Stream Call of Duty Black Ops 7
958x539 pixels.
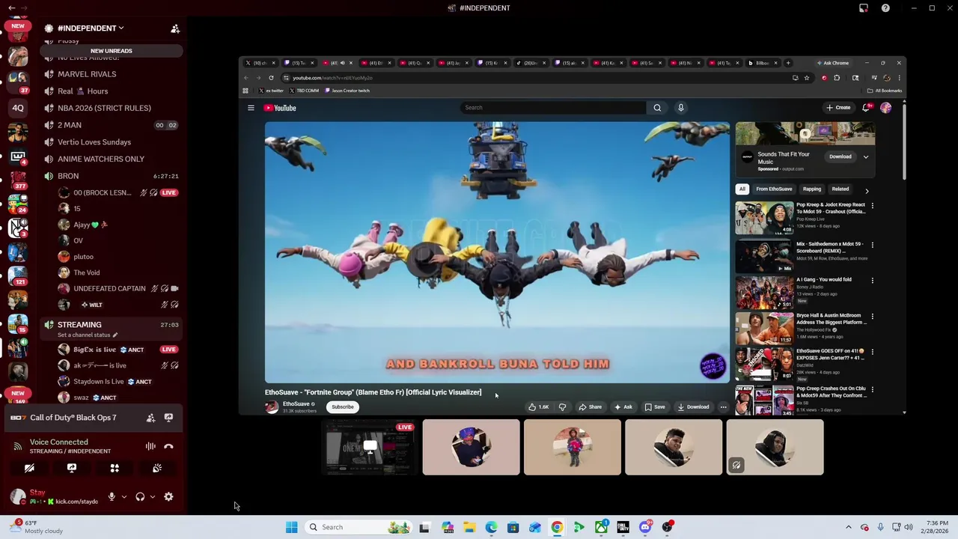[168, 418]
